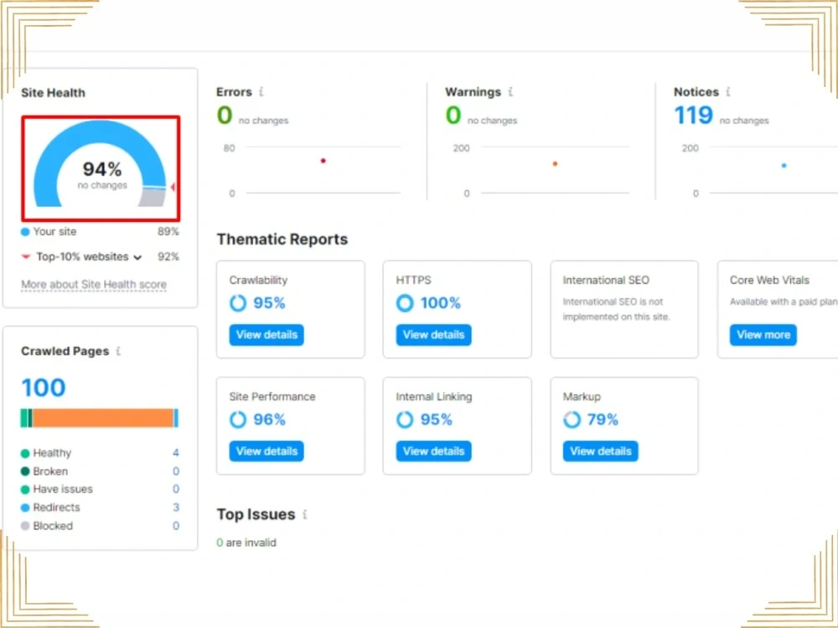838x628 pixels.
Task: Click the Redirects legend blue dot
Action: (x=25, y=508)
